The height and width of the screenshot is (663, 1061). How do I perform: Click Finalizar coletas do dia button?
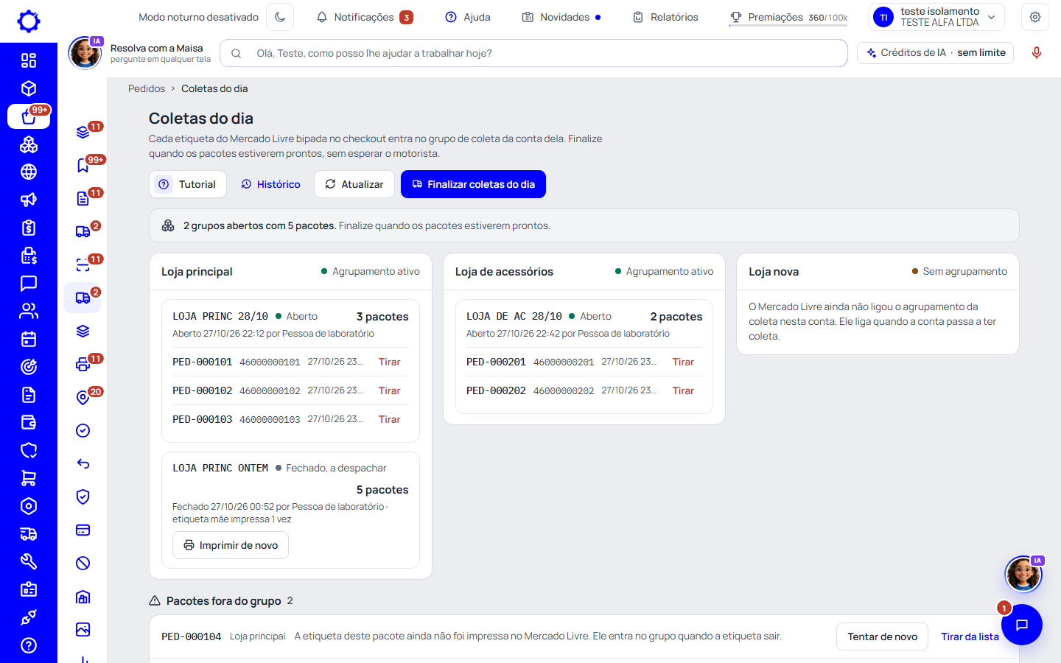473,184
